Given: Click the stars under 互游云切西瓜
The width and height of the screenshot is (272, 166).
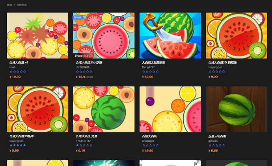Looking at the screenshot, I should (x=217, y=145).
